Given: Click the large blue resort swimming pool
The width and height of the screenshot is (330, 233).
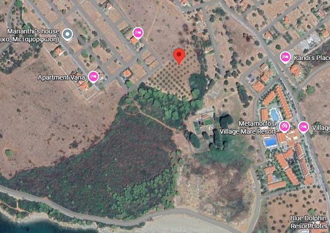Looking at the screenshot, I should click(x=271, y=141).
